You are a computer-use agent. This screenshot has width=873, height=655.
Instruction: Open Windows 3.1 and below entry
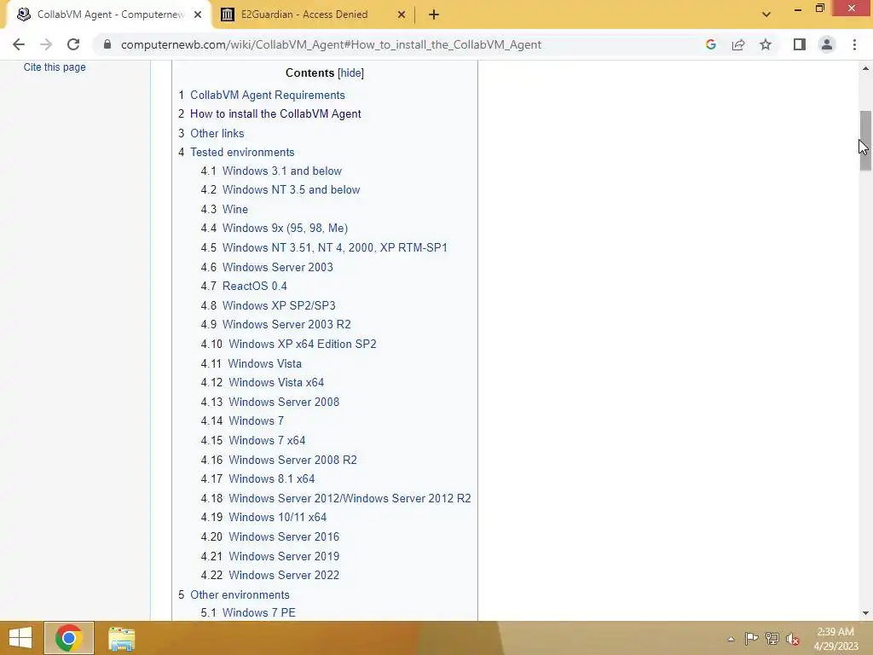282,171
